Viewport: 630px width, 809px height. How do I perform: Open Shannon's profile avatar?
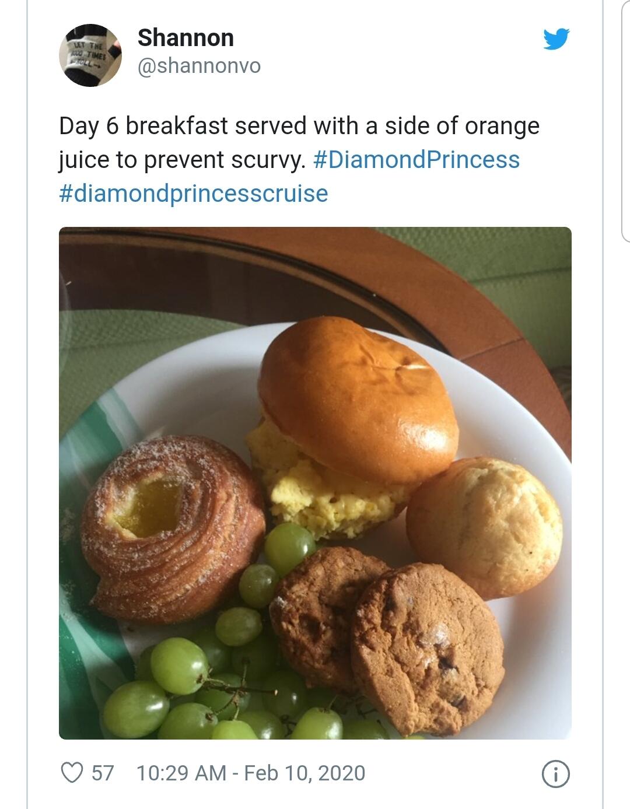tap(90, 55)
